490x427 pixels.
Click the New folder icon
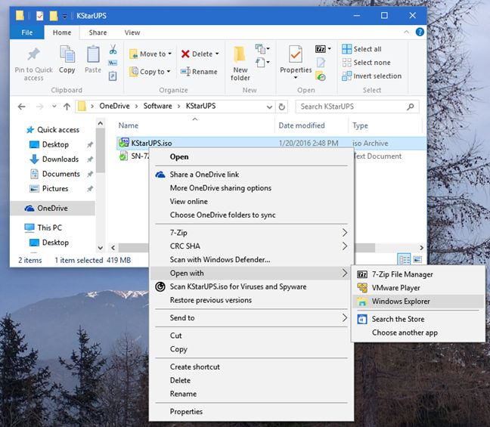click(240, 54)
